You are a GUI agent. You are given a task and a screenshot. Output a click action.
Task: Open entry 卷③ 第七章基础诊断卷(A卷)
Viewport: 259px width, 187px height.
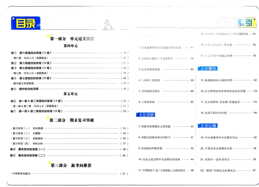(70, 68)
